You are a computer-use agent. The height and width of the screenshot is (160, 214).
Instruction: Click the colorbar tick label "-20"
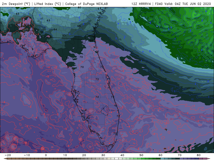click(8, 155)
